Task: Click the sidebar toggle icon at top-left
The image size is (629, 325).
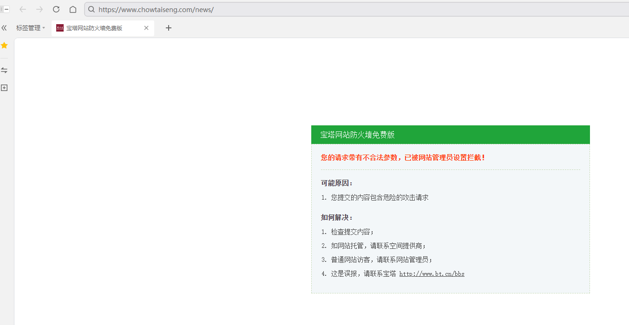Action: (x=5, y=9)
